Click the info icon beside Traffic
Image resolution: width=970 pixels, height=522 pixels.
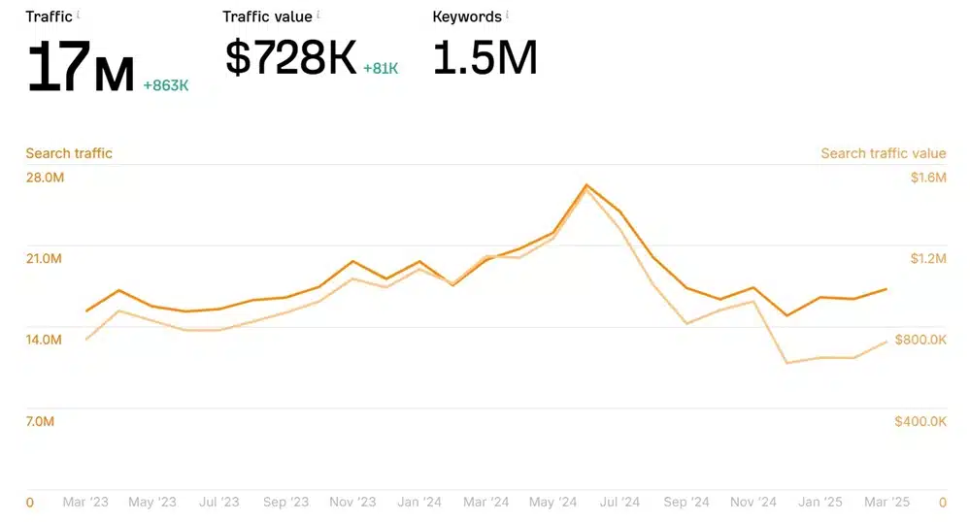(79, 16)
